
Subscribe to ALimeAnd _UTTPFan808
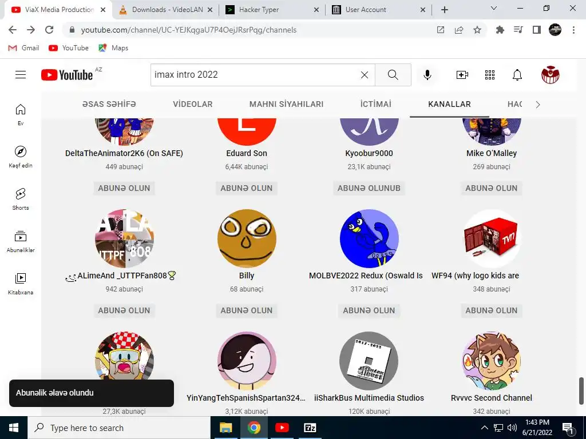(x=124, y=310)
